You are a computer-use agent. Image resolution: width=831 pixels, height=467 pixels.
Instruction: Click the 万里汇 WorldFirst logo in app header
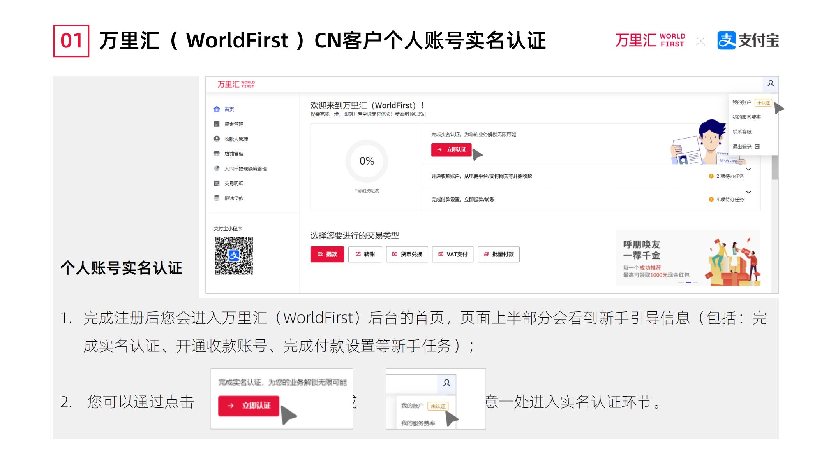tap(236, 84)
